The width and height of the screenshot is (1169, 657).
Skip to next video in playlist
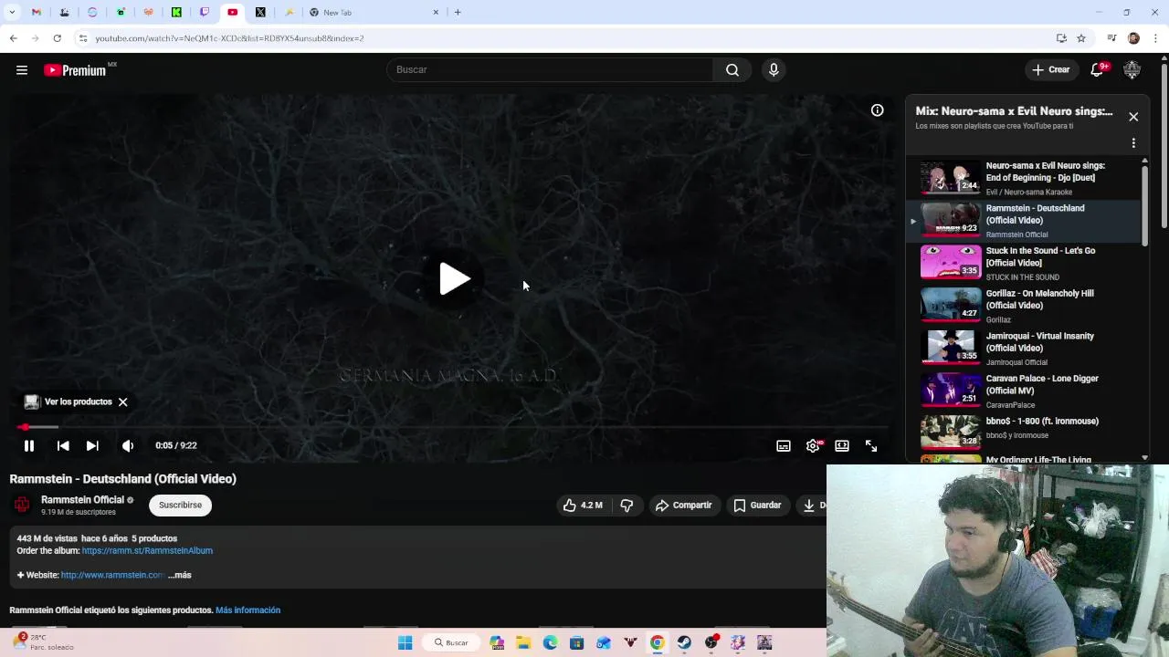92,445
